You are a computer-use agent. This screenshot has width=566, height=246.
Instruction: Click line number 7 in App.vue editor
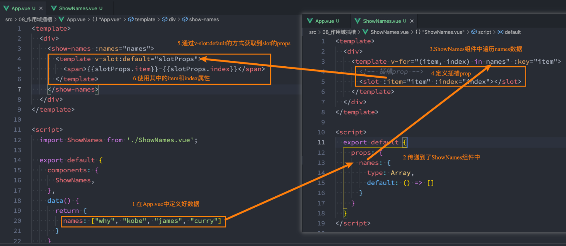[x=19, y=89]
